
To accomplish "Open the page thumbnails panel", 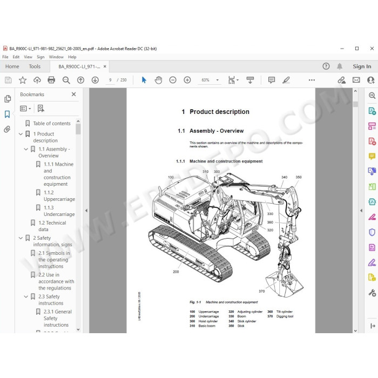I will coord(8,99).
